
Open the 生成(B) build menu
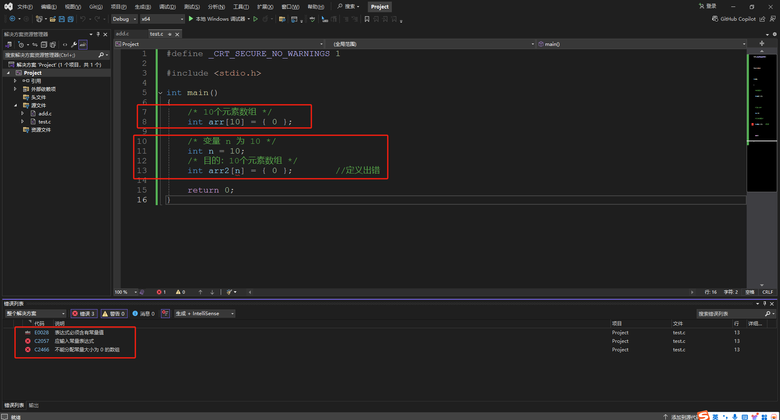tap(143, 7)
